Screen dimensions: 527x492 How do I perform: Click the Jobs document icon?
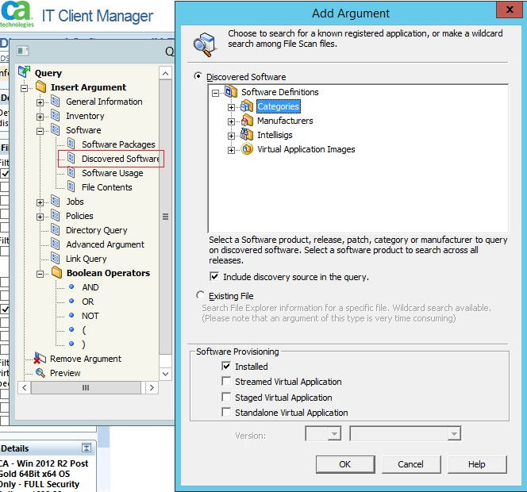56,201
